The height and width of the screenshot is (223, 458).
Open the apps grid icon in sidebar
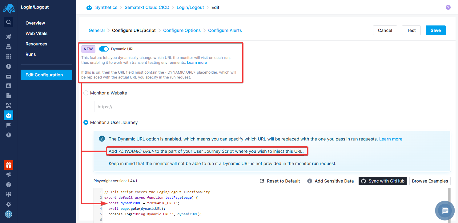click(x=9, y=56)
